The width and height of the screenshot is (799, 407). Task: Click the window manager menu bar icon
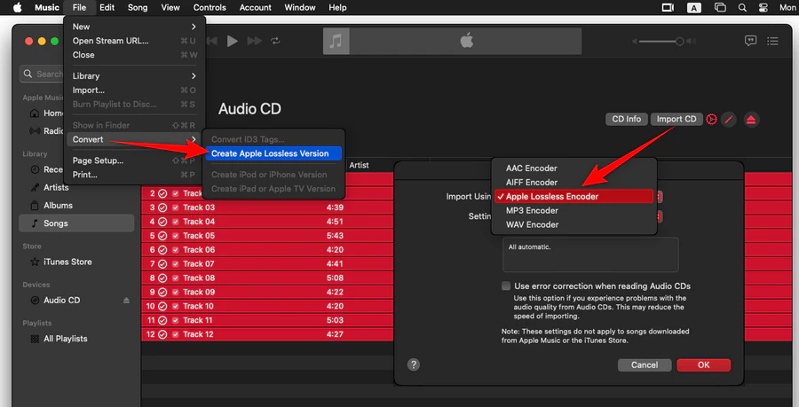pyautogui.click(x=720, y=7)
